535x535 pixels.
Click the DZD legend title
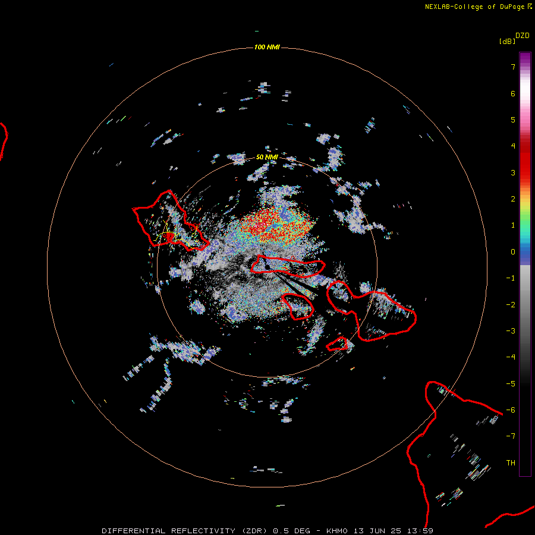point(523,36)
